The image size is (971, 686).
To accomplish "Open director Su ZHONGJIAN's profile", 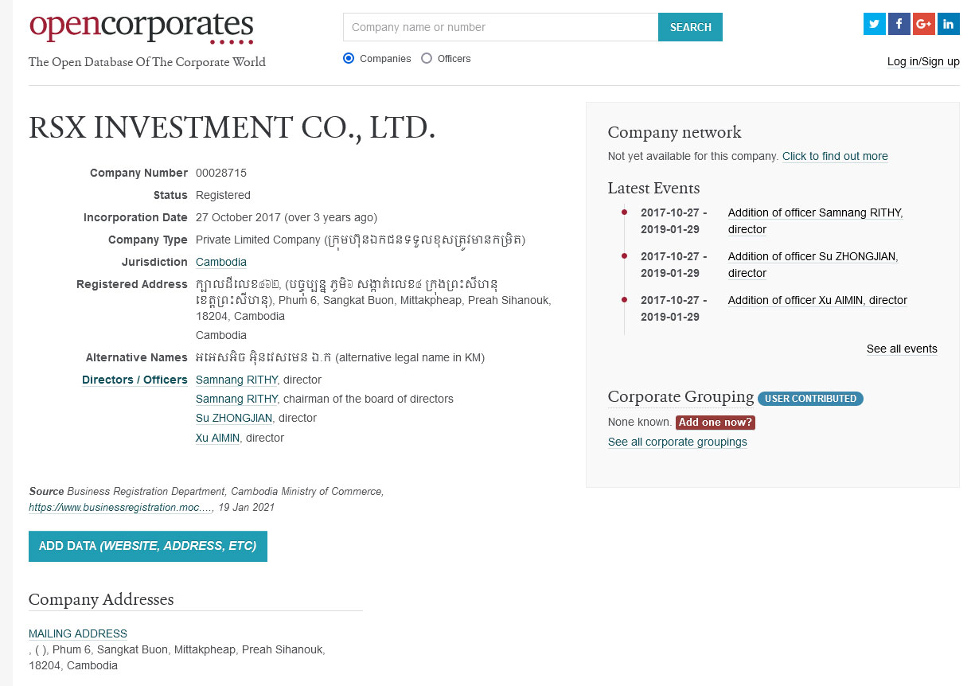I will 233,418.
